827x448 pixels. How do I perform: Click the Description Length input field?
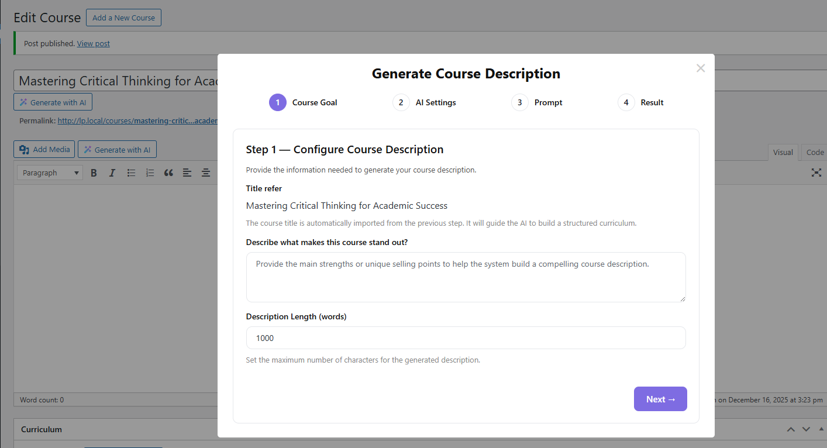click(466, 338)
